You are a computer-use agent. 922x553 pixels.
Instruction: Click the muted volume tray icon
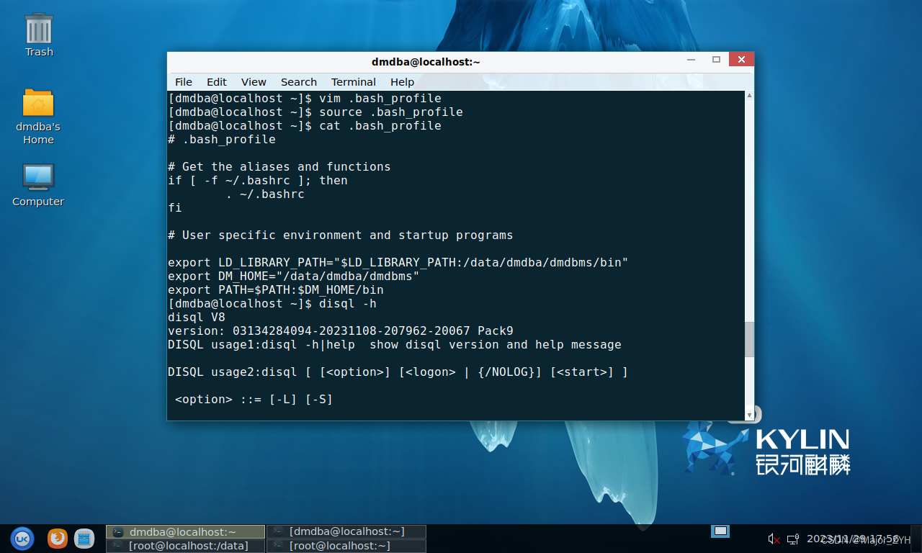774,539
